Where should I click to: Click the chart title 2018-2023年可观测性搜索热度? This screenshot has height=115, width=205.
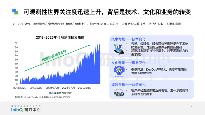60,37
